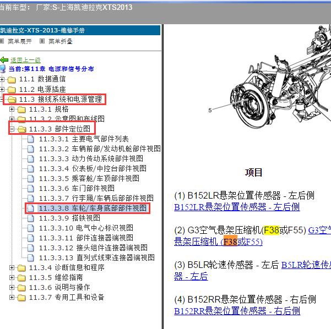The height and width of the screenshot is (329, 331).
Task: Click folder icon of 11.3.4 诊断信息和程序
Action: click(x=21, y=268)
